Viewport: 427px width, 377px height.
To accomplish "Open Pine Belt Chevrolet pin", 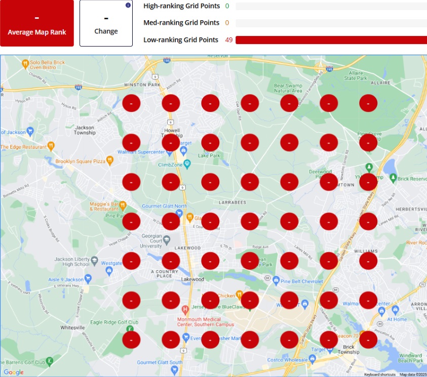I will [x=276, y=281].
